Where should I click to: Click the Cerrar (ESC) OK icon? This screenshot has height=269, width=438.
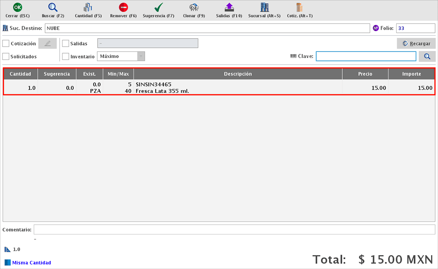[x=17, y=7]
